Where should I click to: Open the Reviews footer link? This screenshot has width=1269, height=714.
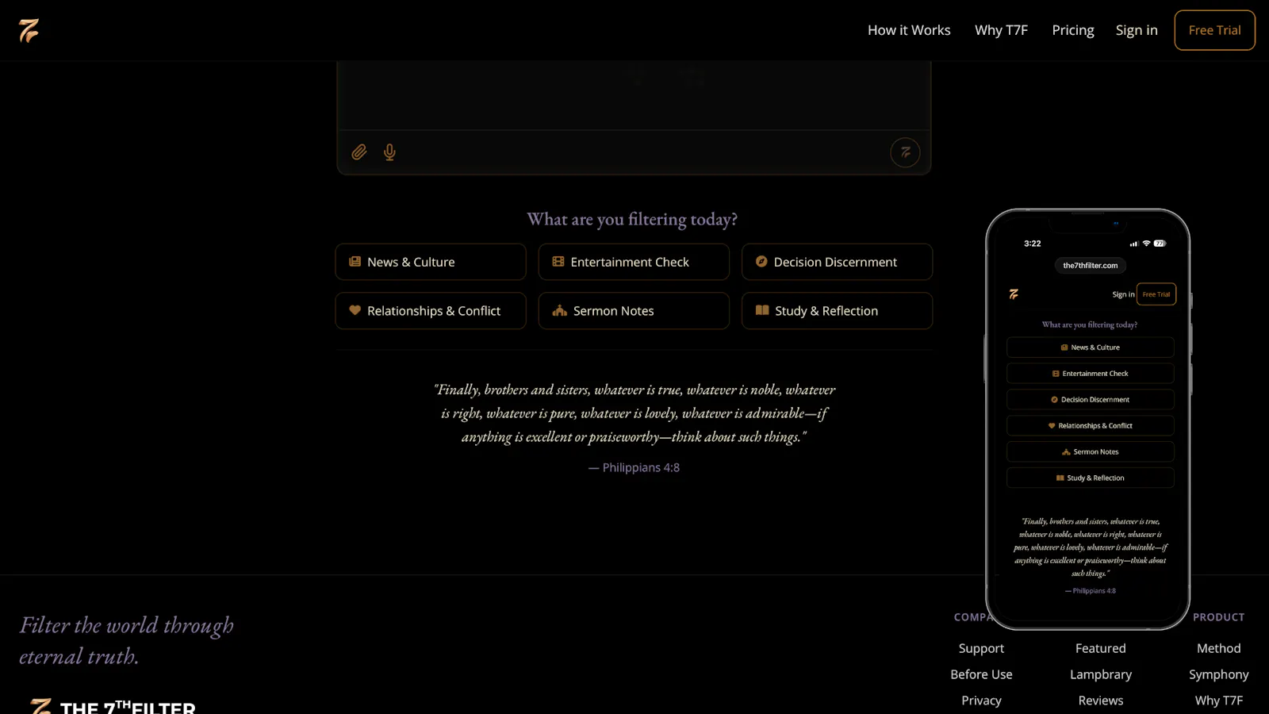click(1100, 701)
